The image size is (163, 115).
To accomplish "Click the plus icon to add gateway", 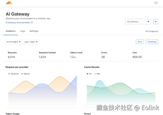I will [x=156, y=22].
